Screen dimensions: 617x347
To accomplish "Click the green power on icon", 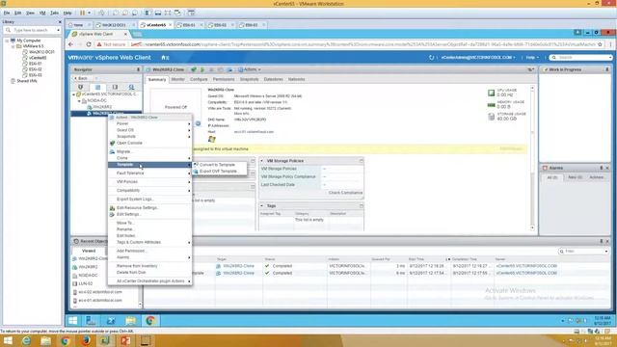I will 202,69.
